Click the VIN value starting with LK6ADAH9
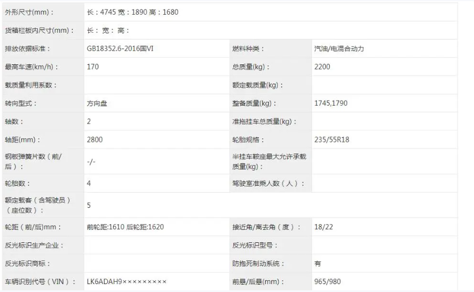Image resolution: width=474 pixels, height=292 pixels. (x=127, y=282)
